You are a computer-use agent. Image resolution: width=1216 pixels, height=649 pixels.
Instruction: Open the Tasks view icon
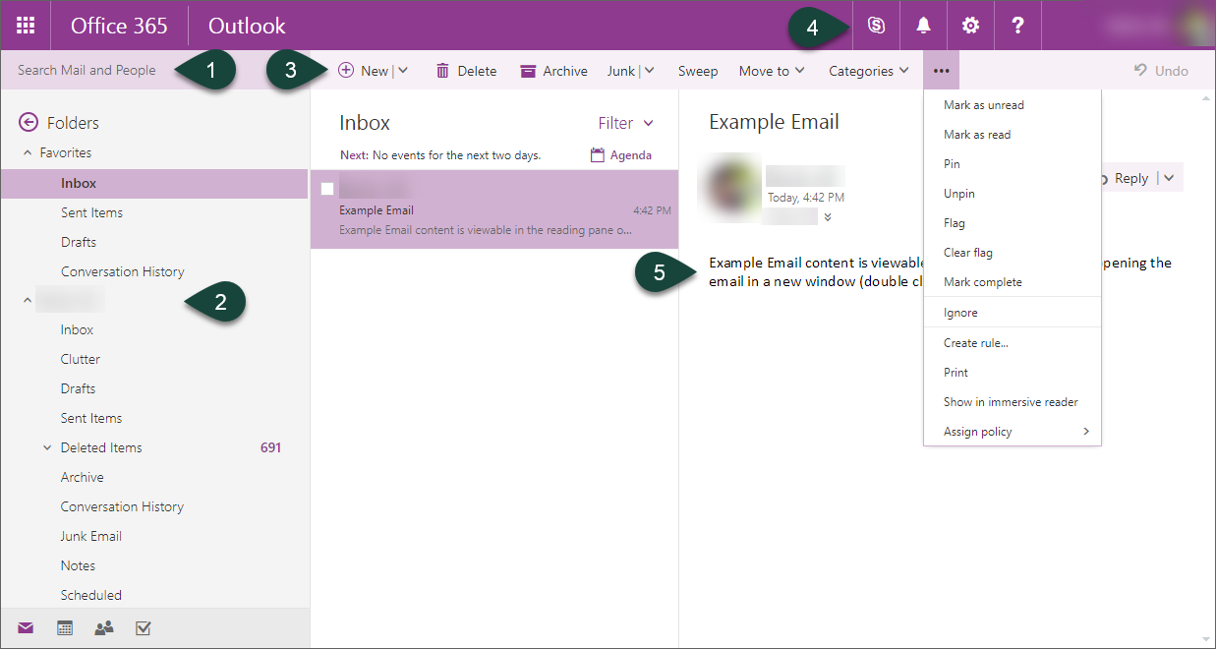144,628
